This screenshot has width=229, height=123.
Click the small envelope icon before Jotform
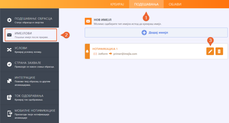point(95,54)
